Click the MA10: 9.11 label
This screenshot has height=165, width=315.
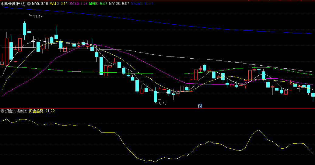tap(59, 4)
